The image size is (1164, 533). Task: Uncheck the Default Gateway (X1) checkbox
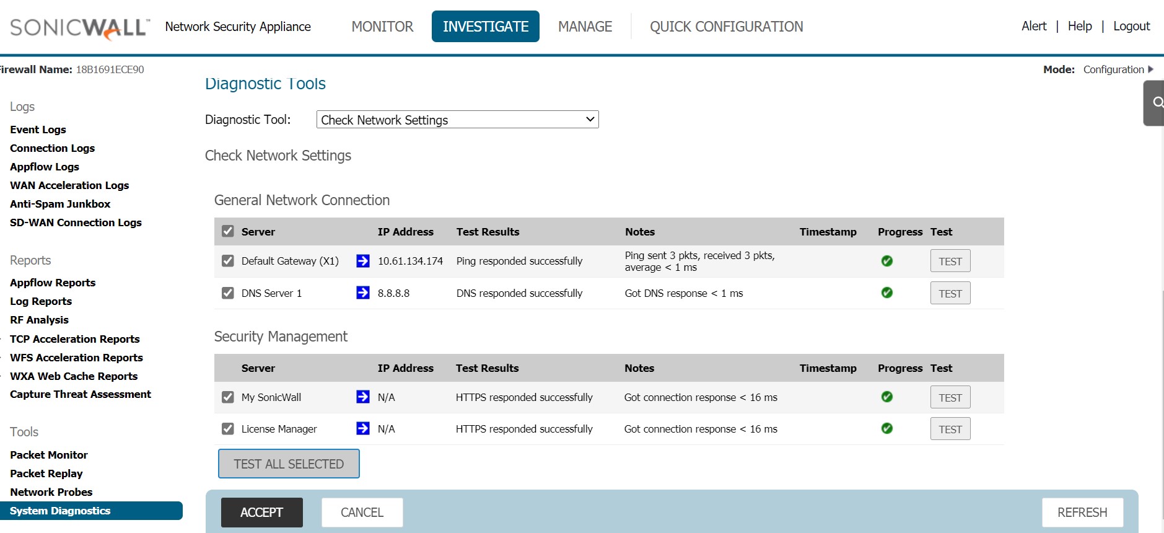228,261
